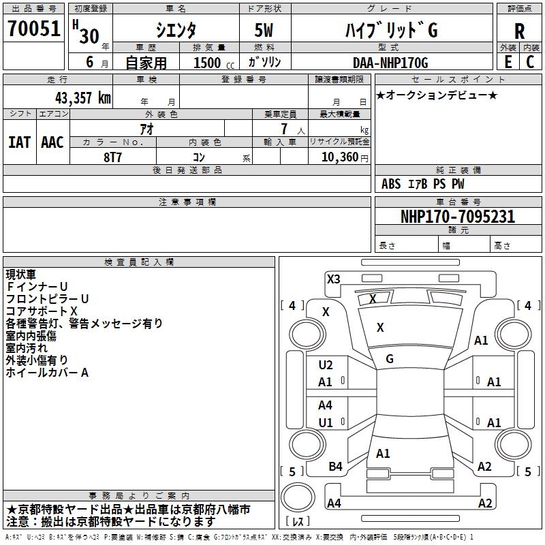Select door shape value 5W
This screenshot has height=545, width=545.
264,30
